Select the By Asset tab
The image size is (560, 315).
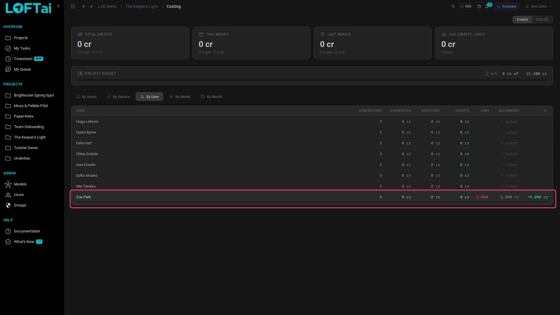coord(86,97)
